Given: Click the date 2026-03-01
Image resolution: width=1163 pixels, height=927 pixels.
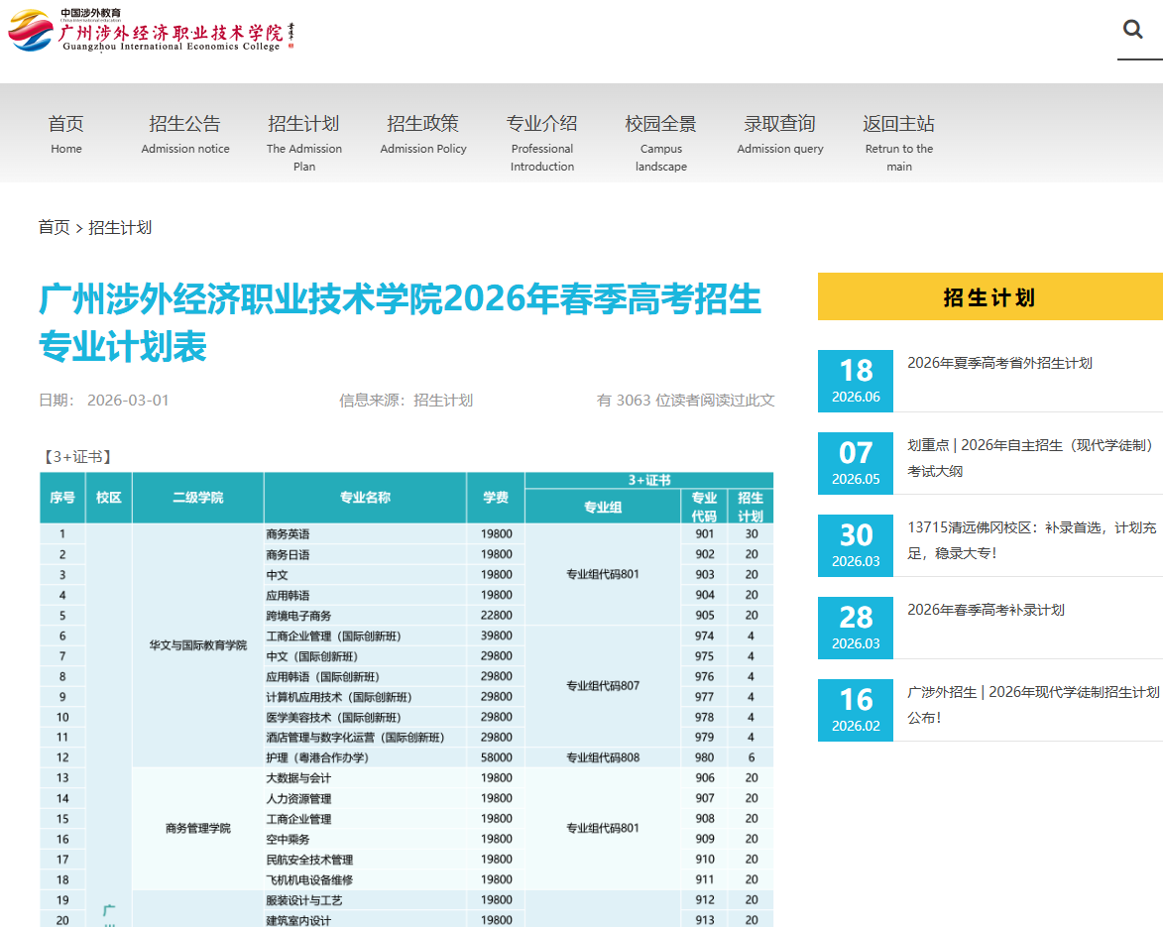Looking at the screenshot, I should point(128,401).
